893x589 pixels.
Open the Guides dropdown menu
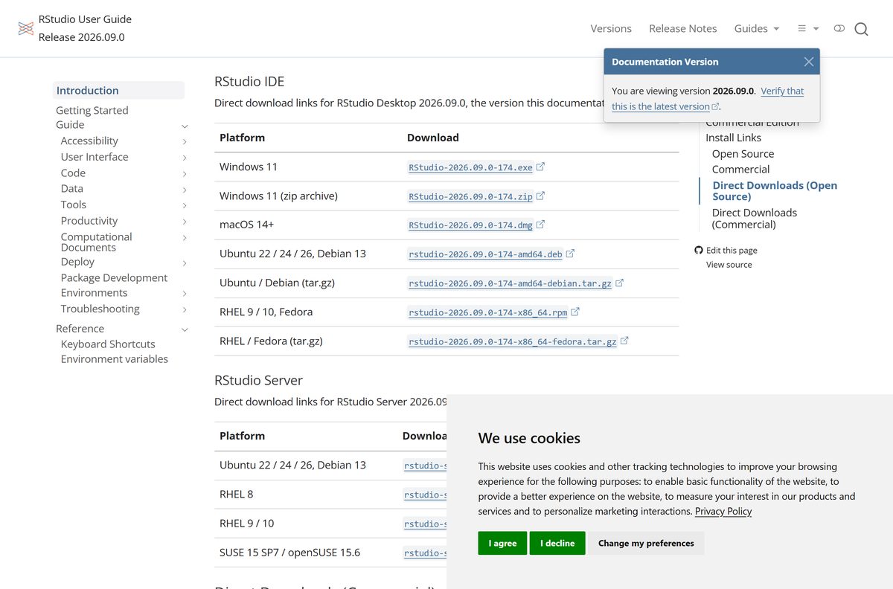tap(757, 28)
